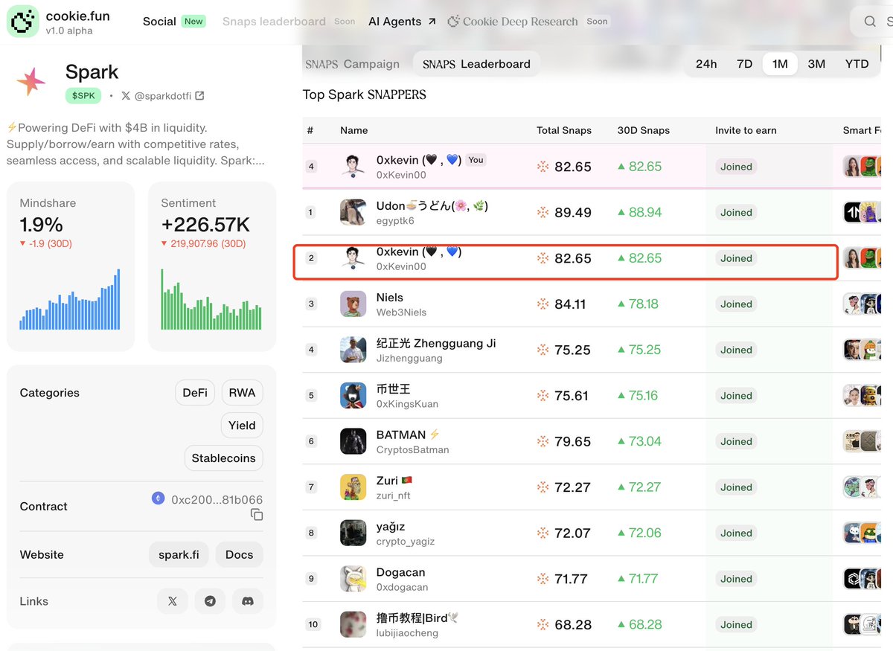
Task: Open Zhengguang Ji's avatar
Action: coord(353,350)
